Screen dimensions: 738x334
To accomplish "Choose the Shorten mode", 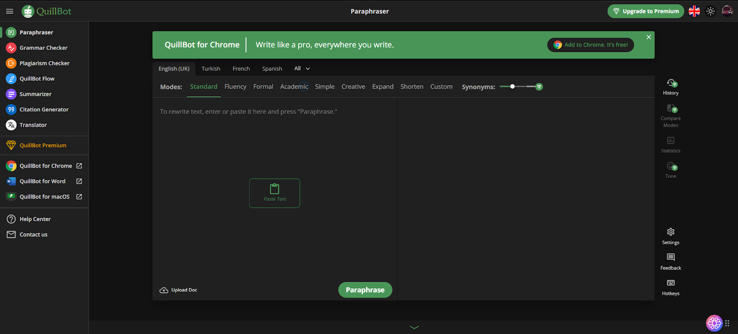I will [x=412, y=87].
